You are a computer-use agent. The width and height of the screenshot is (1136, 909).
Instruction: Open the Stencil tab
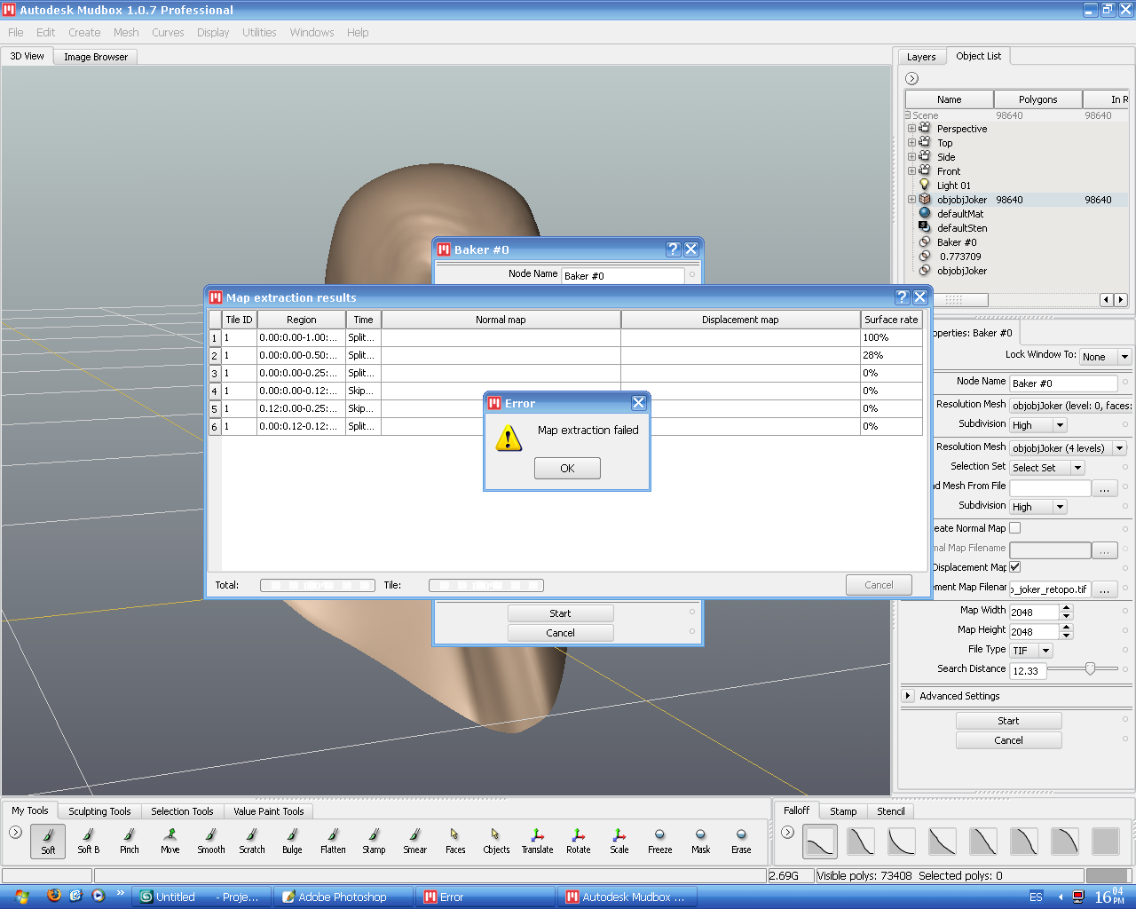(x=891, y=811)
